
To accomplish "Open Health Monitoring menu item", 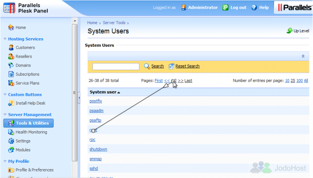I will [x=31, y=132].
